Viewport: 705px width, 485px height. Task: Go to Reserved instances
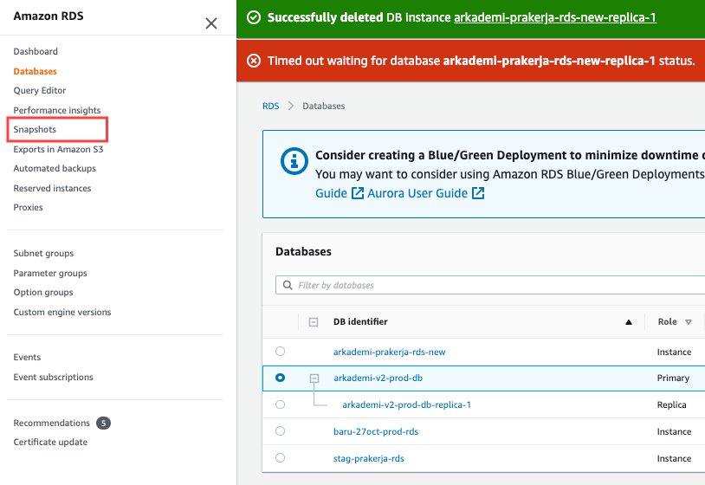[52, 188]
